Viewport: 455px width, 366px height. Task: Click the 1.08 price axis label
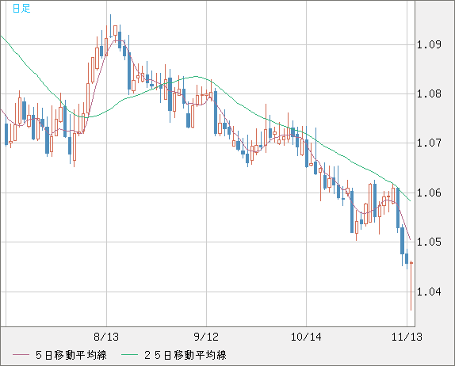(x=429, y=94)
